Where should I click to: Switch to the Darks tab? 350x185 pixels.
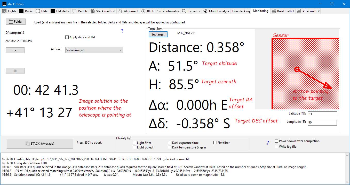coord(26,11)
